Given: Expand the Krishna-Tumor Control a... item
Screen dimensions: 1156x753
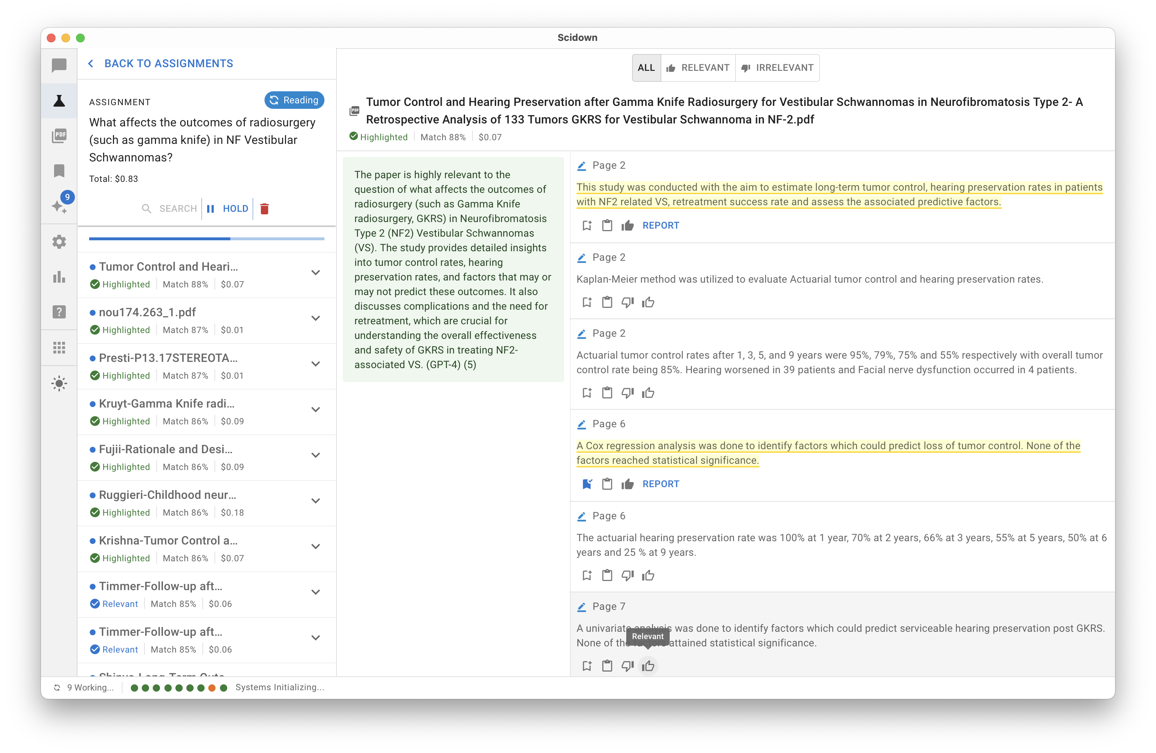Looking at the screenshot, I should click(316, 547).
